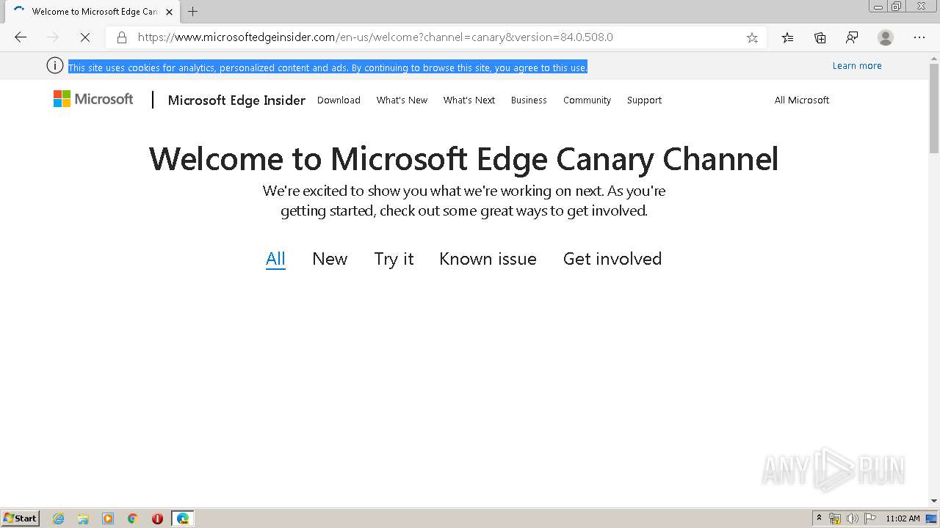Open a new tab
Screen dimensions: 940x528
tap(193, 12)
